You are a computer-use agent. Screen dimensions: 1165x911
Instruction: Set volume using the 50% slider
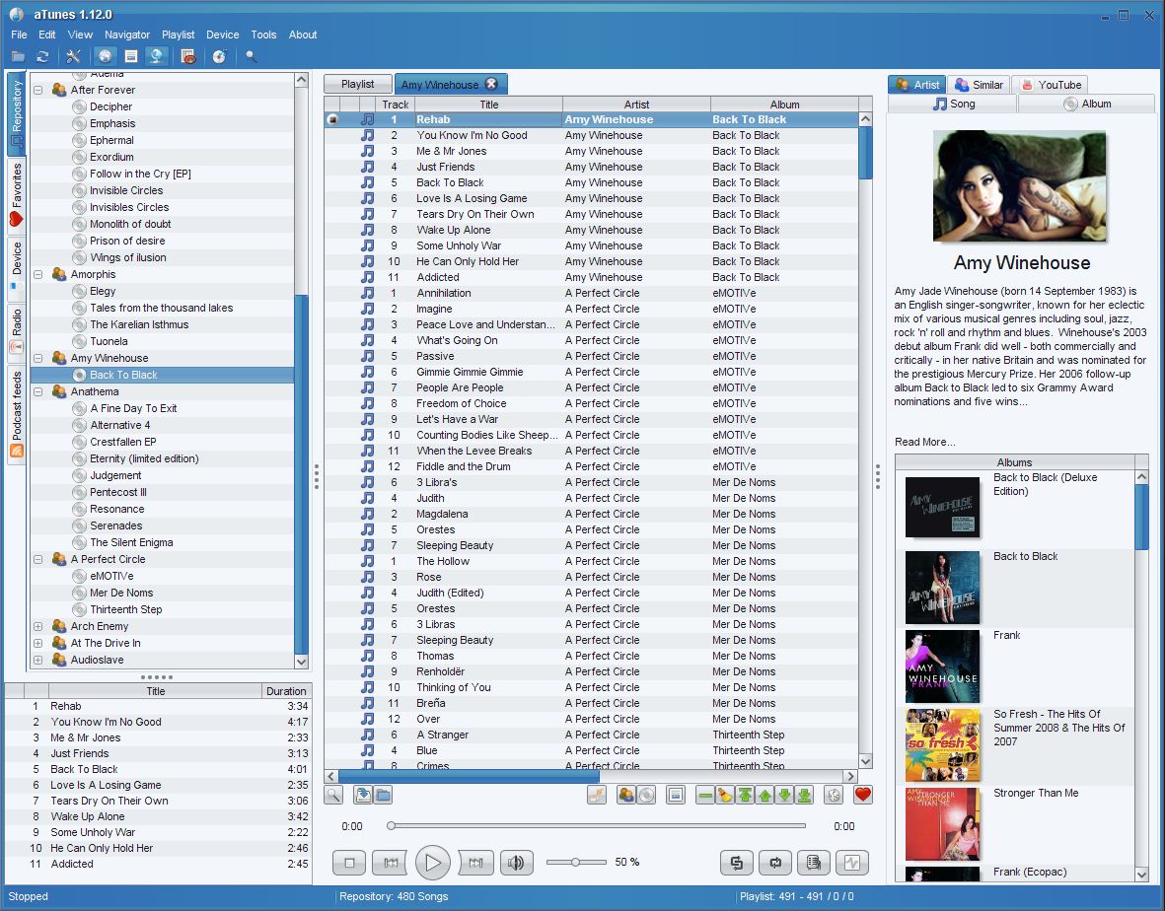pyautogui.click(x=575, y=861)
